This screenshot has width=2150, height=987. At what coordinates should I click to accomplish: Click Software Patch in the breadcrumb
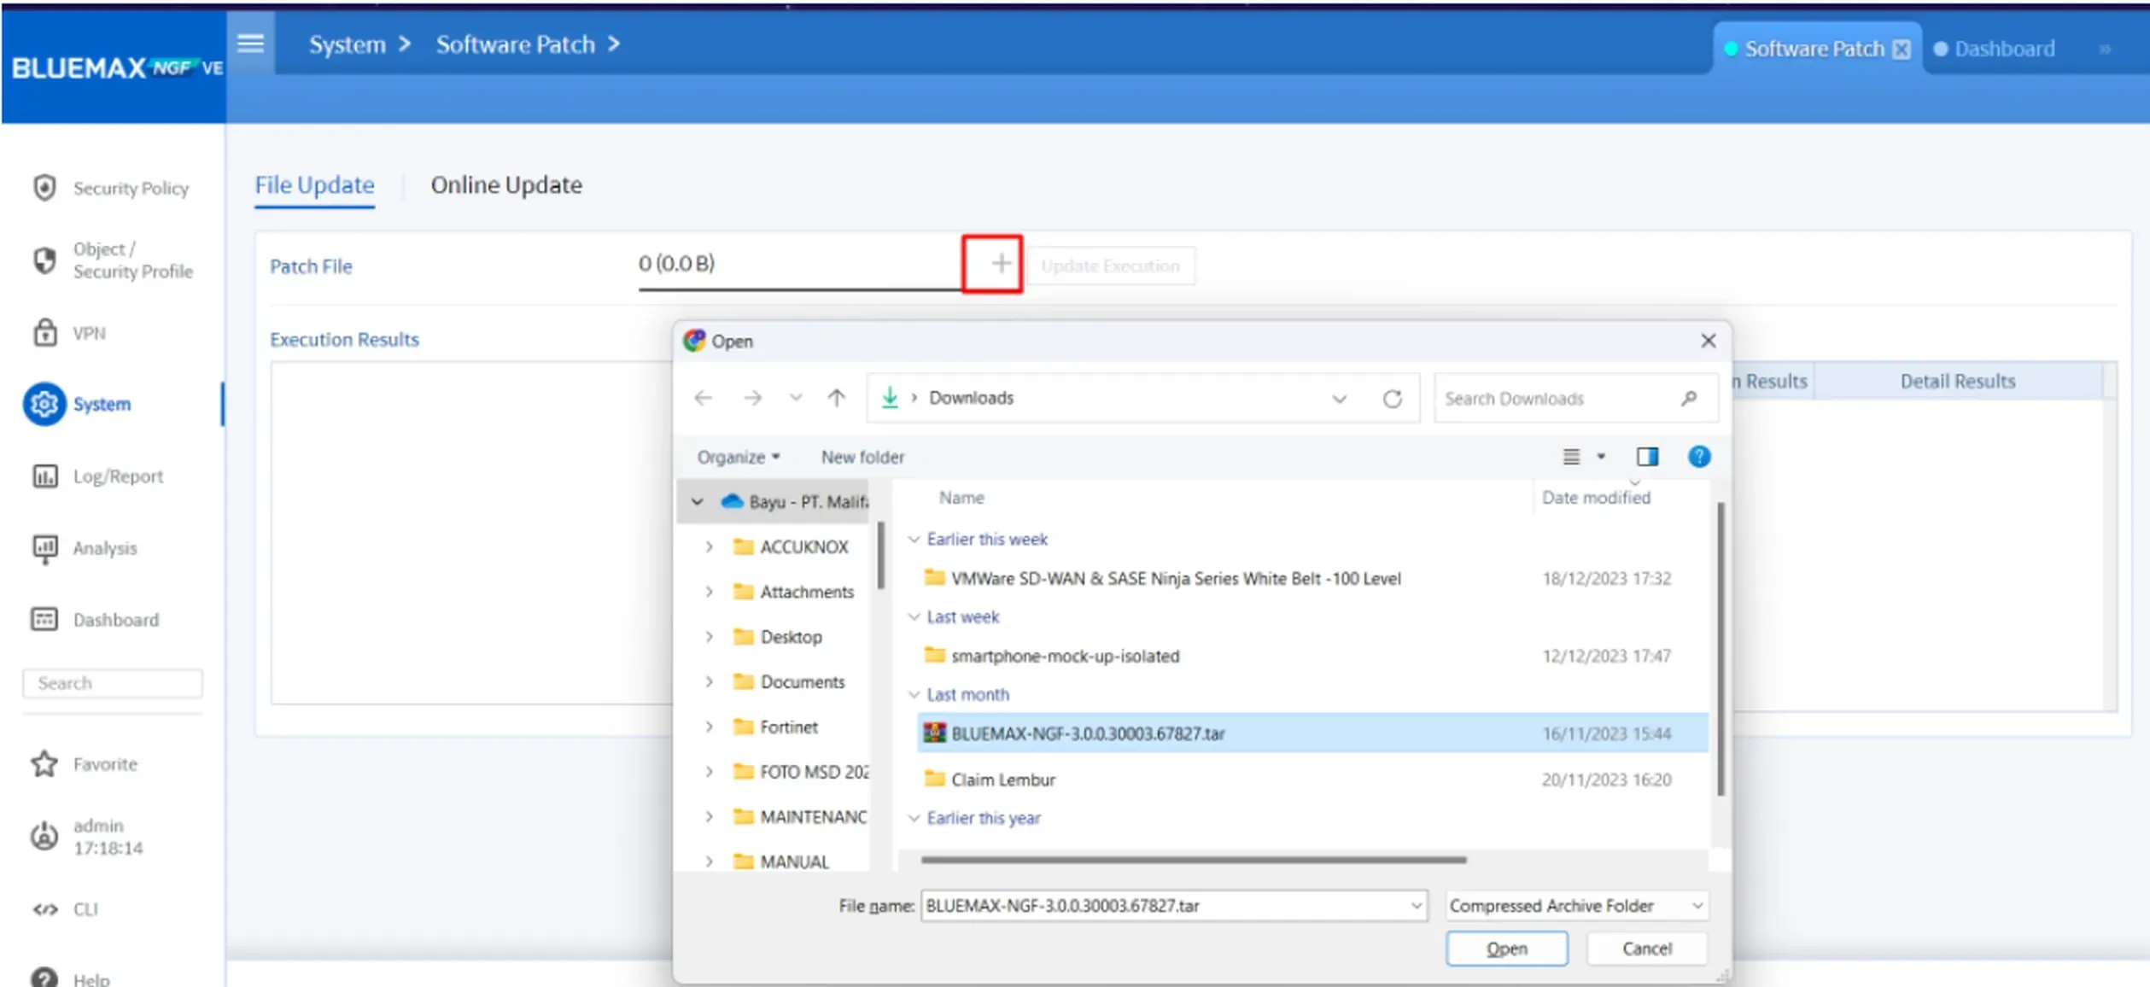coord(516,44)
